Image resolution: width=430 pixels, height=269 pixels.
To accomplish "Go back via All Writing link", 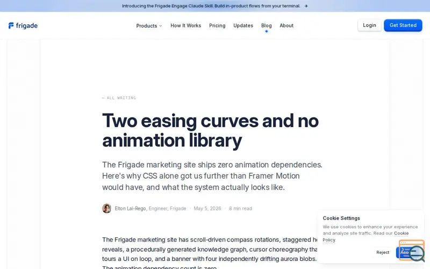I will (x=119, y=98).
